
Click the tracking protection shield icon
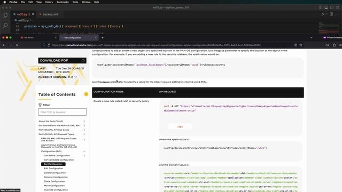click(44, 45)
